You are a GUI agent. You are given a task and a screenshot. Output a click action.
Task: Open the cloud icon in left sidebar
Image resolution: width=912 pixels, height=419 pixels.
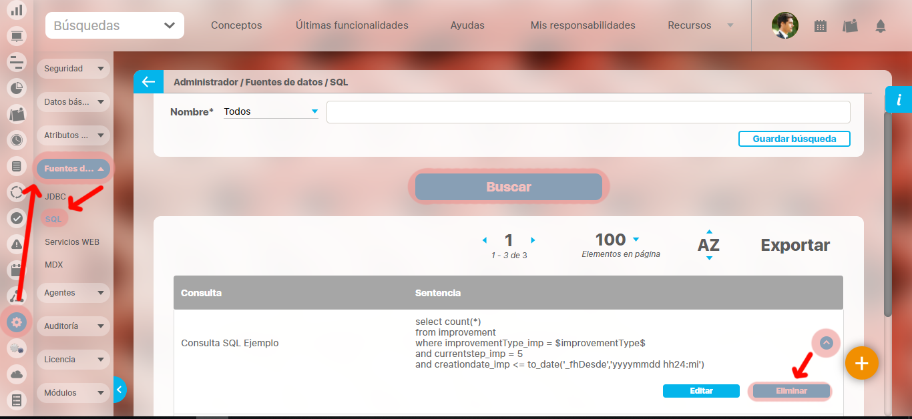[x=17, y=374]
